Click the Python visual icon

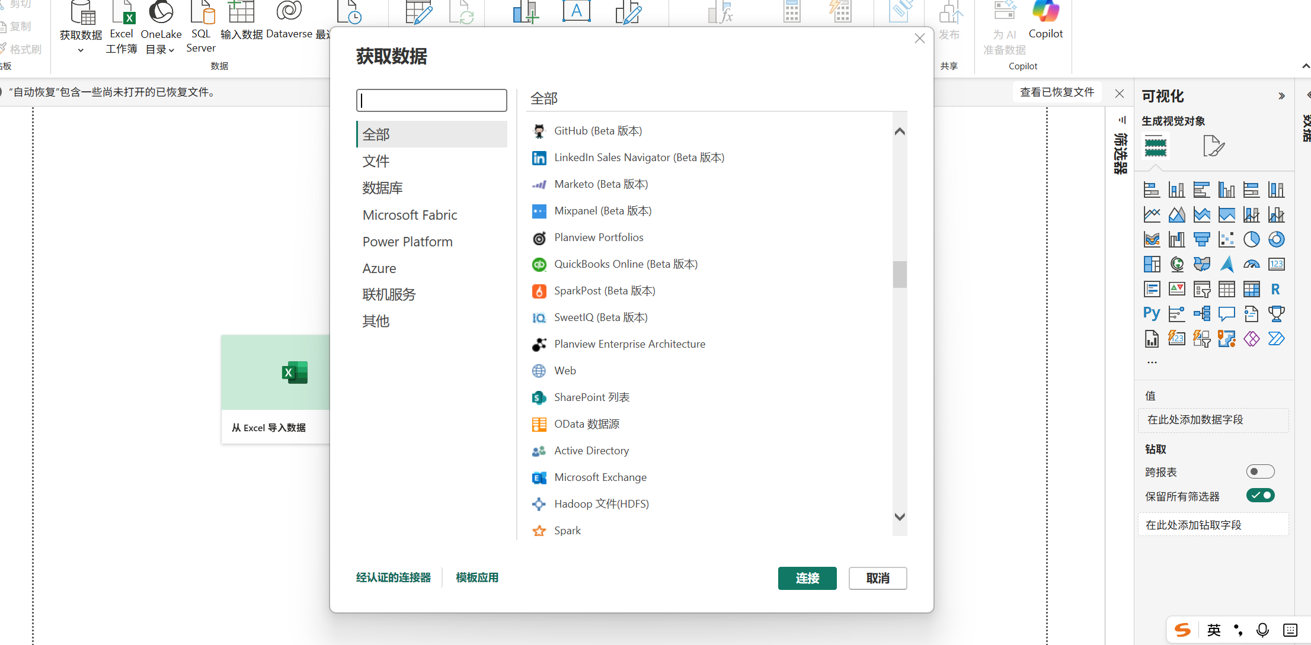(x=1152, y=313)
